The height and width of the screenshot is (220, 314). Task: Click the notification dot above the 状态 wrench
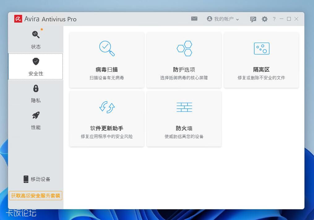coord(41,30)
